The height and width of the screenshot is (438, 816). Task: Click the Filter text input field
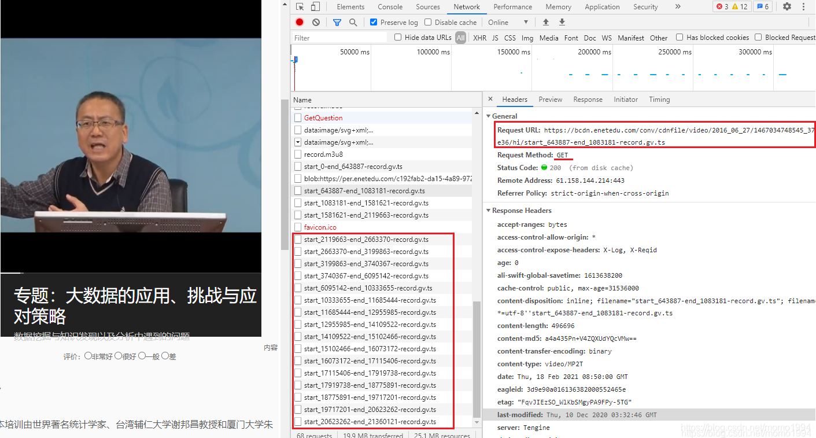pos(339,38)
